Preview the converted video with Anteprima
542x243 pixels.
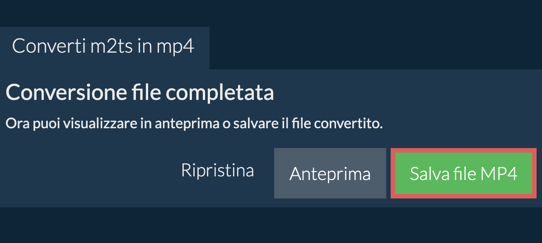pos(330,174)
